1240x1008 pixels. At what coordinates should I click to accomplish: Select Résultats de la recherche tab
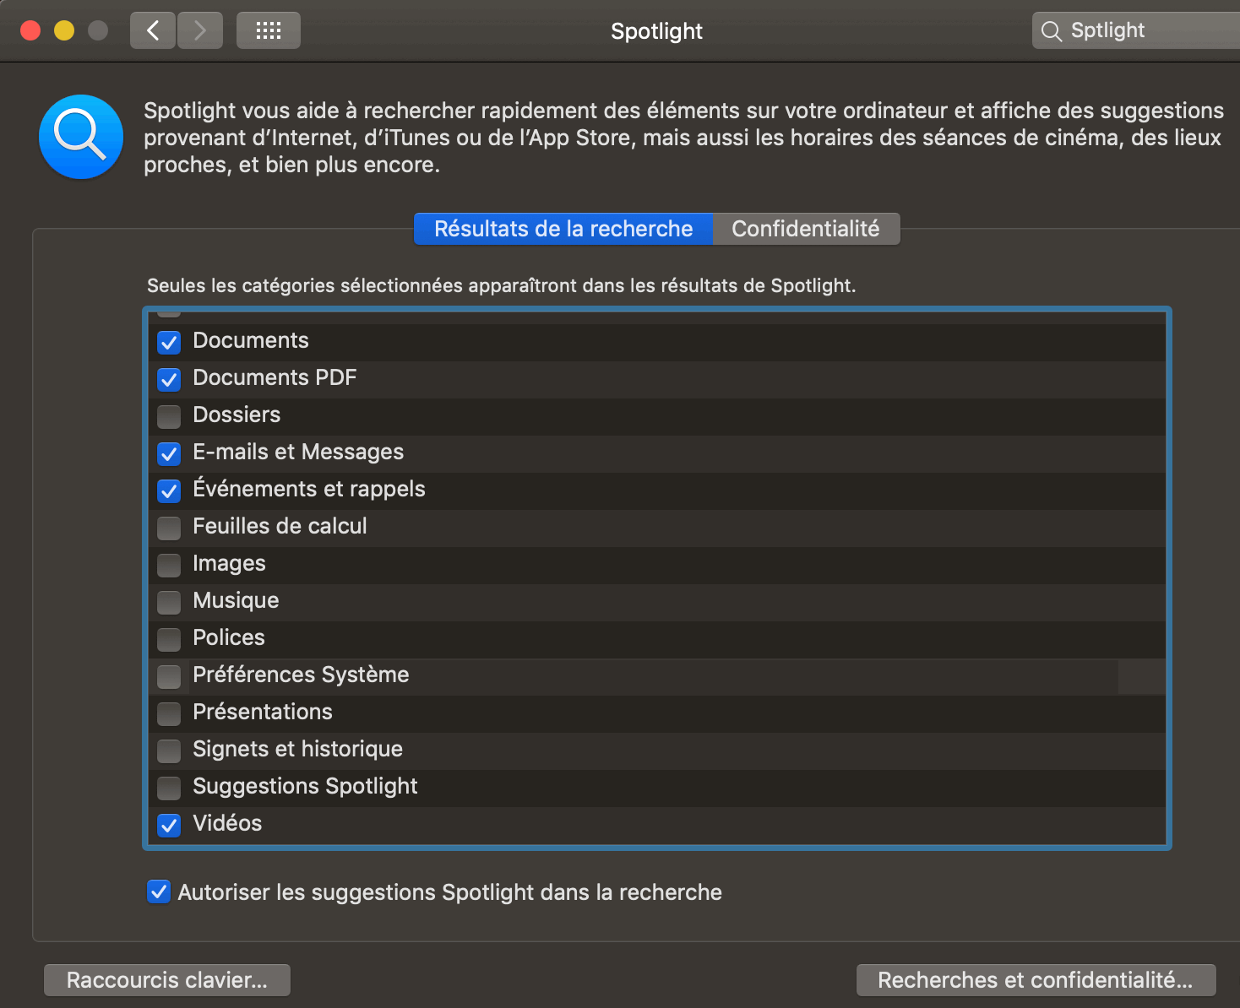563,229
